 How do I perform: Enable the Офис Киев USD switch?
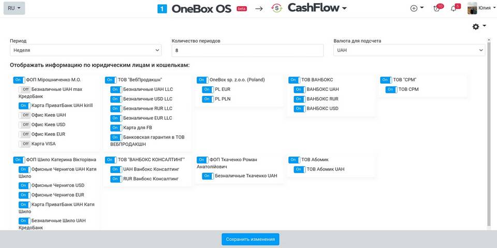pos(24,125)
